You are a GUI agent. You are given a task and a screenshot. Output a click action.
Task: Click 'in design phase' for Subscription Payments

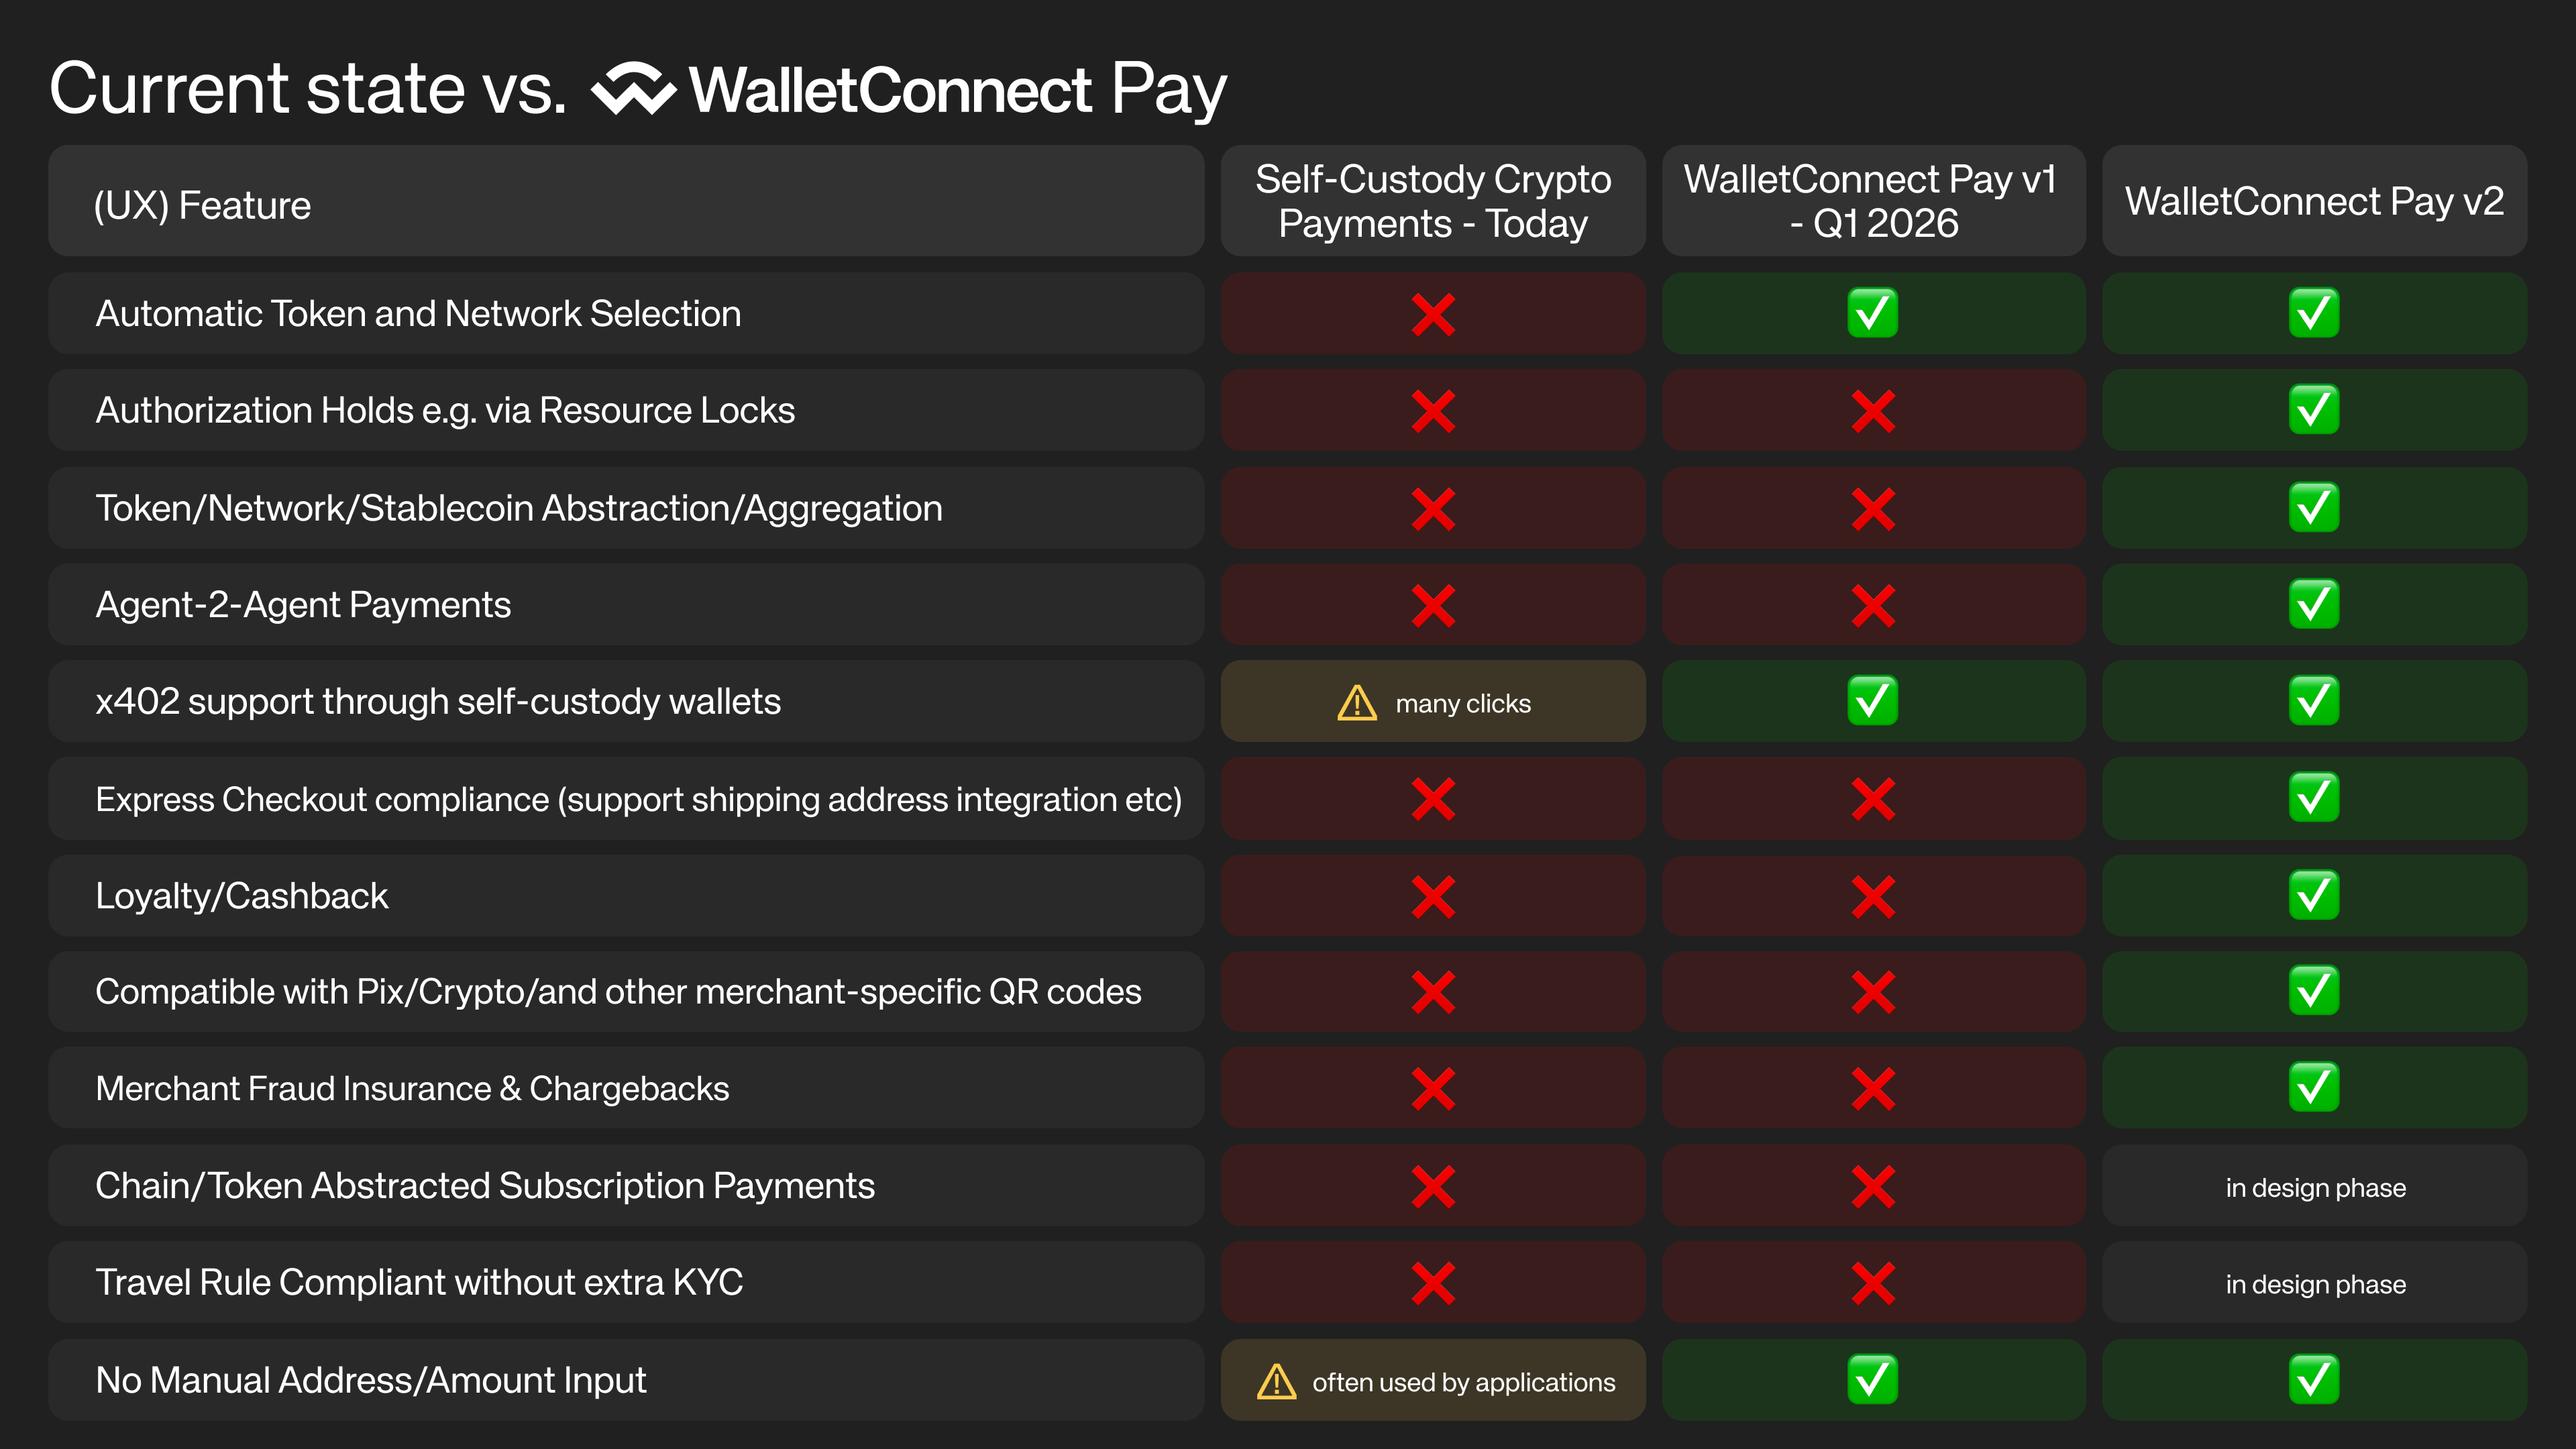[2315, 1187]
